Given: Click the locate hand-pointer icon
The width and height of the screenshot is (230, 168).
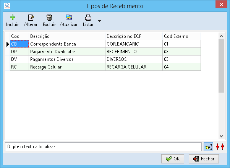Looking at the screenshot, I should tap(209, 147).
